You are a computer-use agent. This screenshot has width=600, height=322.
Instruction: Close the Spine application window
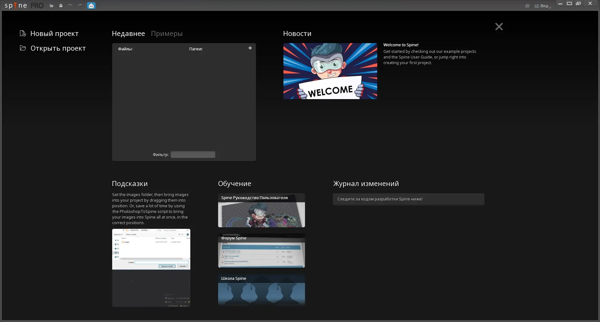click(590, 3)
